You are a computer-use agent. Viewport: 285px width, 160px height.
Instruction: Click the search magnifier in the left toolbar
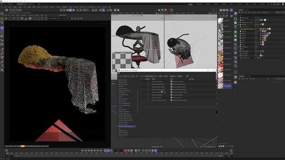[x=2, y=14]
